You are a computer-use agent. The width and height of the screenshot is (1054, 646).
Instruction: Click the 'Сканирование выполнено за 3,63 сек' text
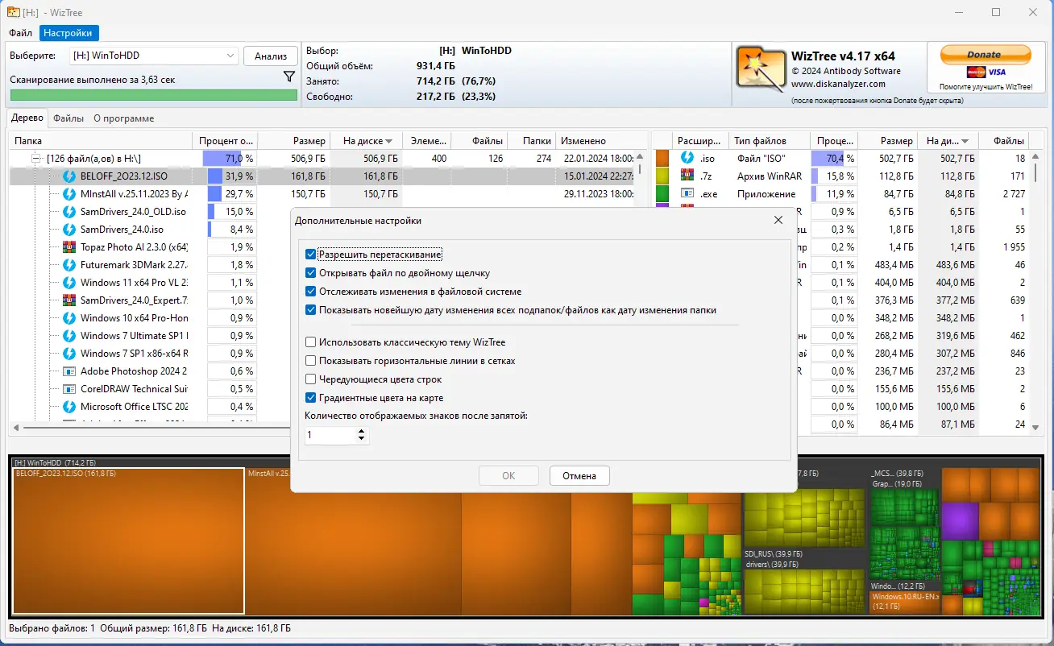coord(93,80)
